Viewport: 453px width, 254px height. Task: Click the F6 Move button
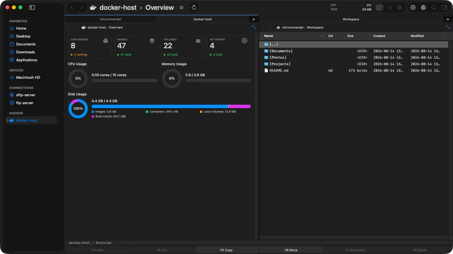click(x=291, y=250)
